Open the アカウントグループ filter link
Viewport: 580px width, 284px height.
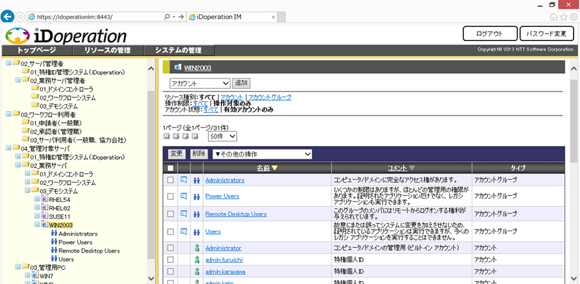pyautogui.click(x=269, y=97)
